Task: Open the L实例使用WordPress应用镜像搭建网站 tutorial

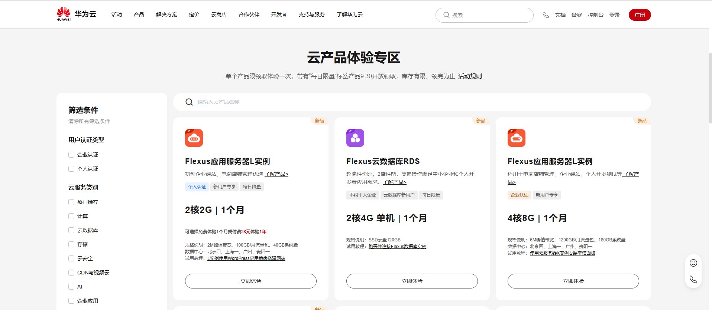Action: (246, 258)
